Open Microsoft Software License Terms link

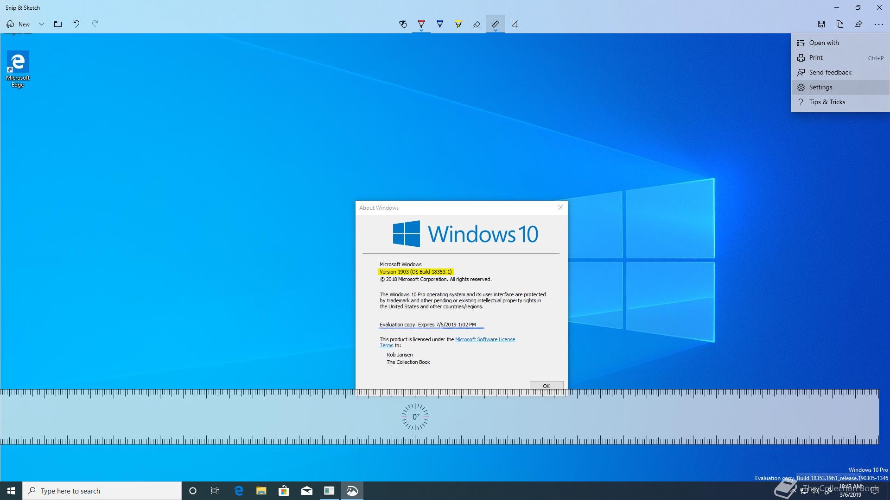point(485,339)
